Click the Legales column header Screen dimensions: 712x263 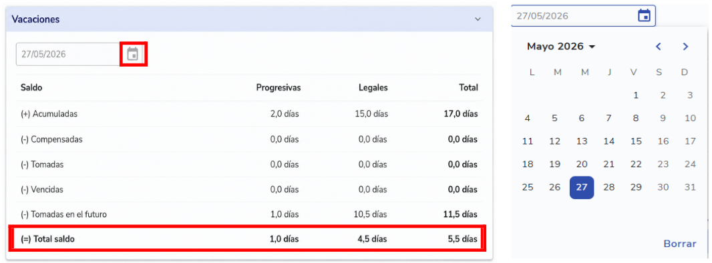[373, 88]
